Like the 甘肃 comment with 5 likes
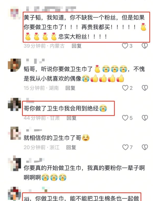The image size is (153, 201). [125, 118]
